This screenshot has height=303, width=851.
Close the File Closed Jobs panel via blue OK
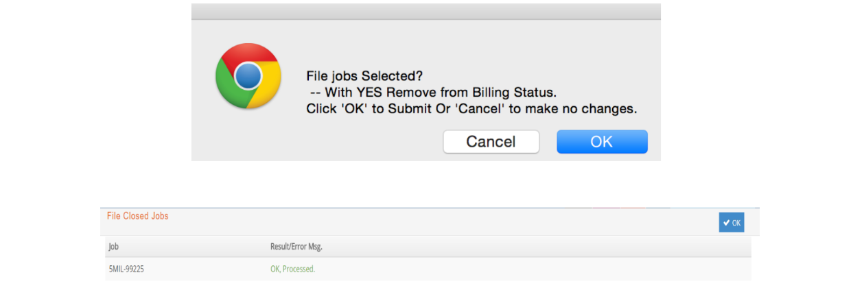coord(732,223)
